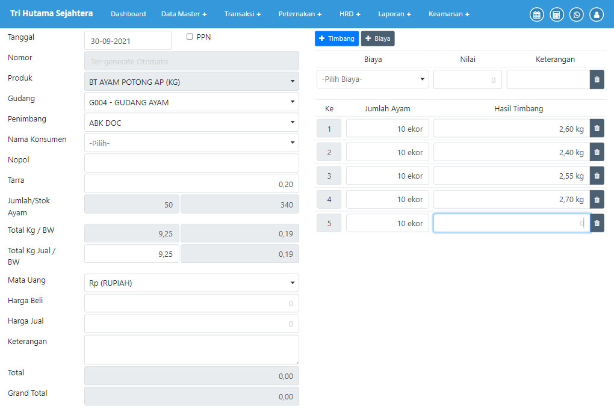614x409 pixels.
Task: Expand the Peternakan menu
Action: point(300,14)
